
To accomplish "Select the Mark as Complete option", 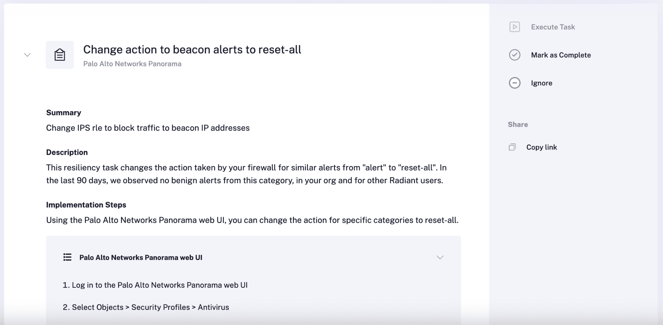I will point(561,55).
